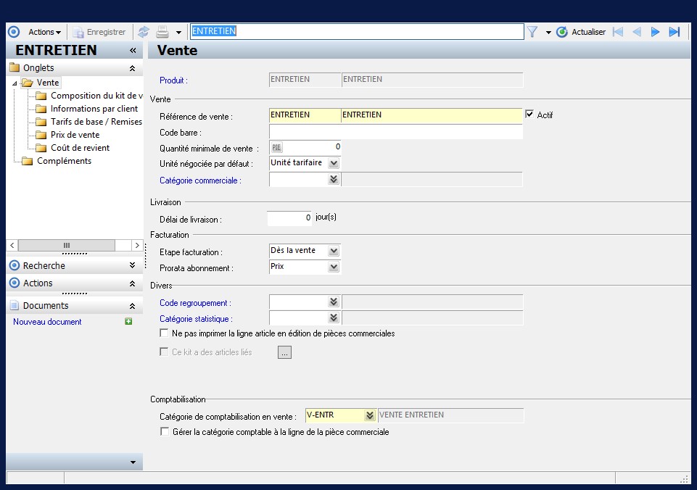
Task: Open Informations par client folder
Action: 94,109
